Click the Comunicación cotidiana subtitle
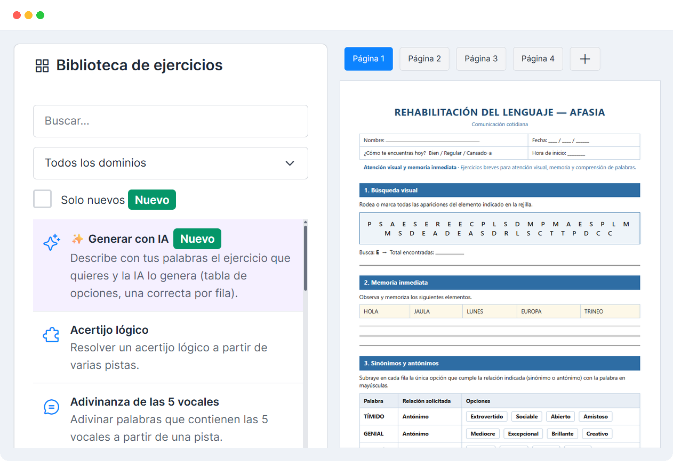This screenshot has width=673, height=461. [x=500, y=124]
